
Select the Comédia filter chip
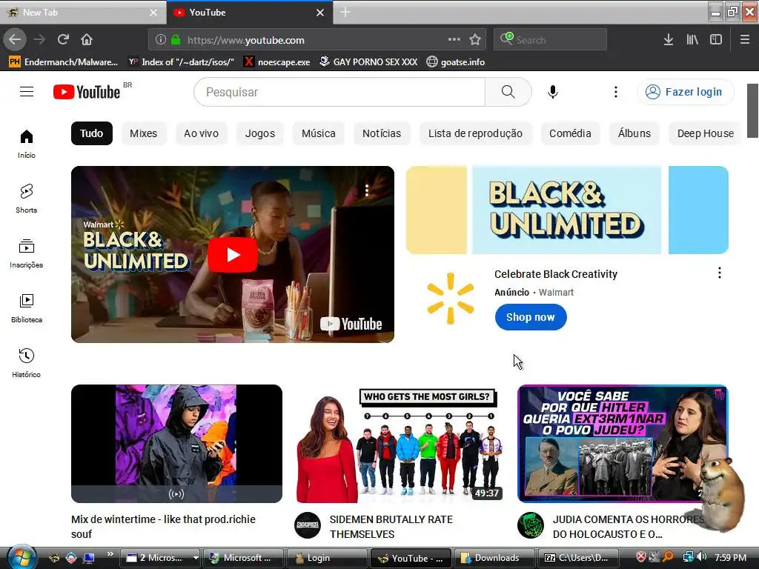pyautogui.click(x=570, y=133)
